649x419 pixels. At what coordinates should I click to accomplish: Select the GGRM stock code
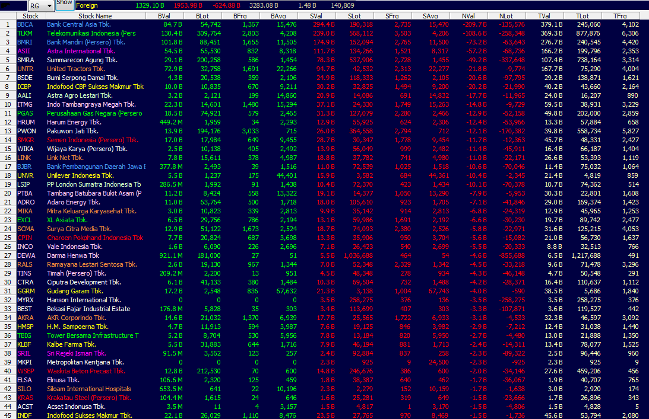coord(26,291)
